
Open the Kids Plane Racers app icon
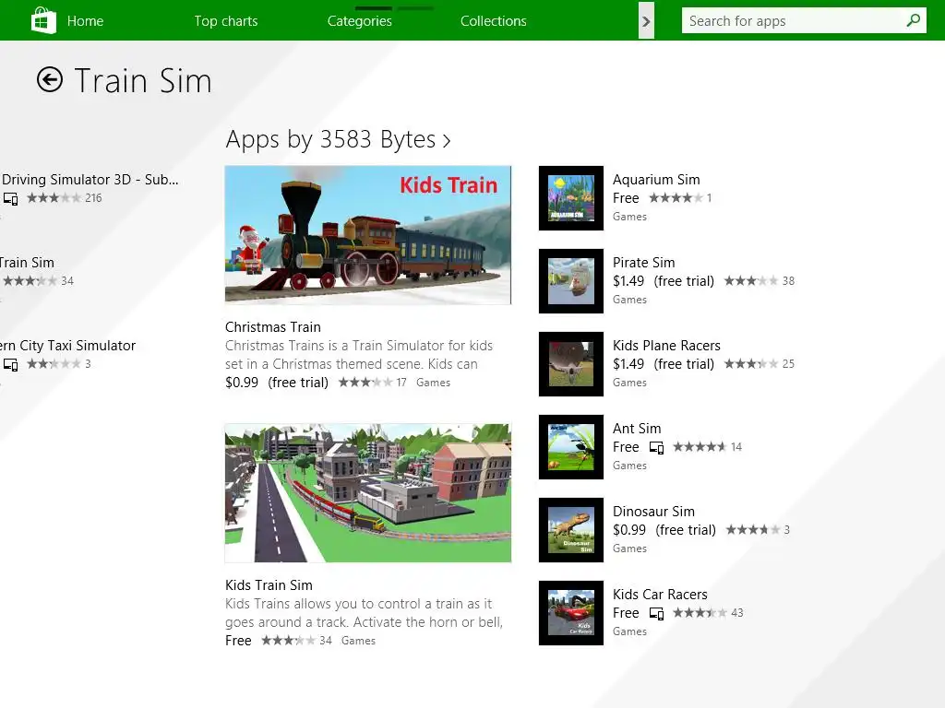click(x=570, y=364)
